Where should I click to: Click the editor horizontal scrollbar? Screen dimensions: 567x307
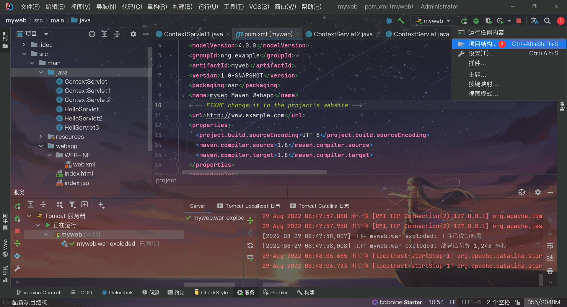(x=254, y=172)
